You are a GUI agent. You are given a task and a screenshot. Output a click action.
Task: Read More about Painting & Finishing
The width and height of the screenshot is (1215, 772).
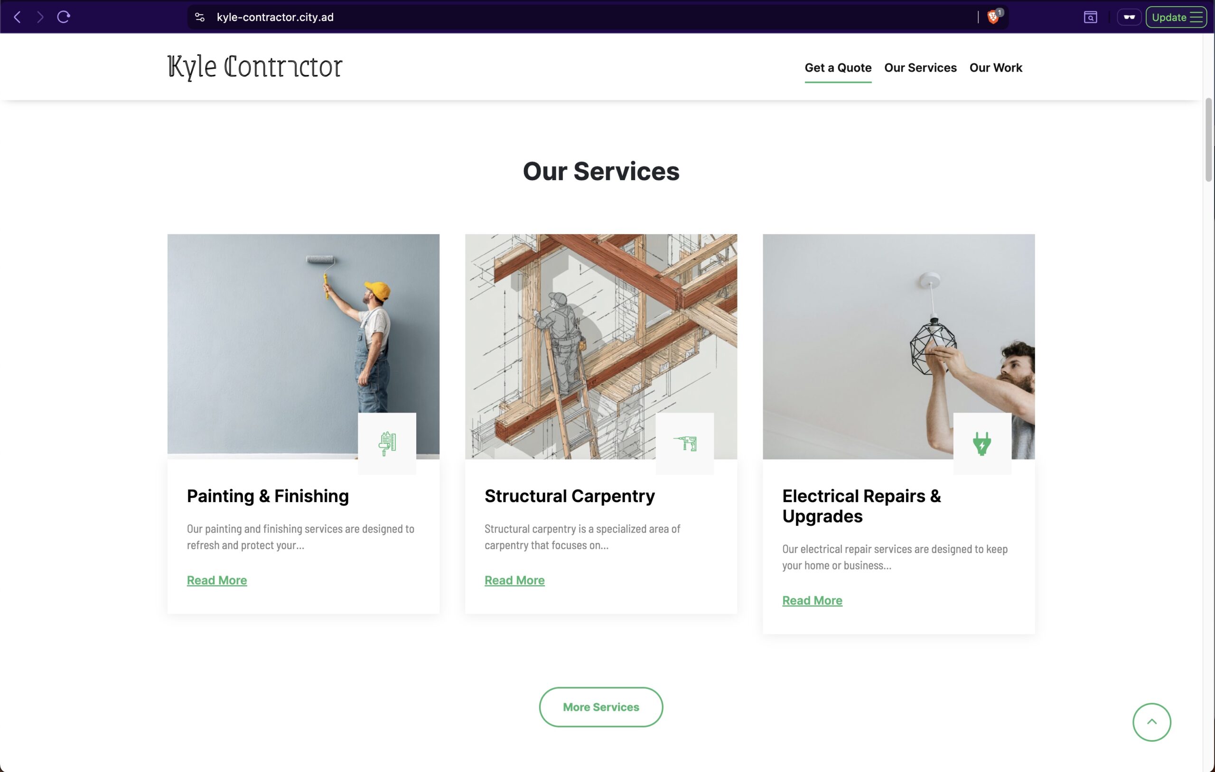tap(217, 580)
